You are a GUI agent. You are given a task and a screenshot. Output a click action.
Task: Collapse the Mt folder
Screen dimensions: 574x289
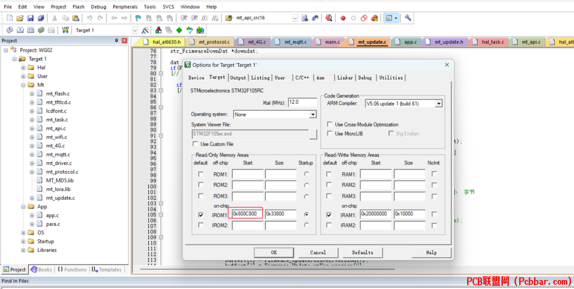(x=23, y=85)
